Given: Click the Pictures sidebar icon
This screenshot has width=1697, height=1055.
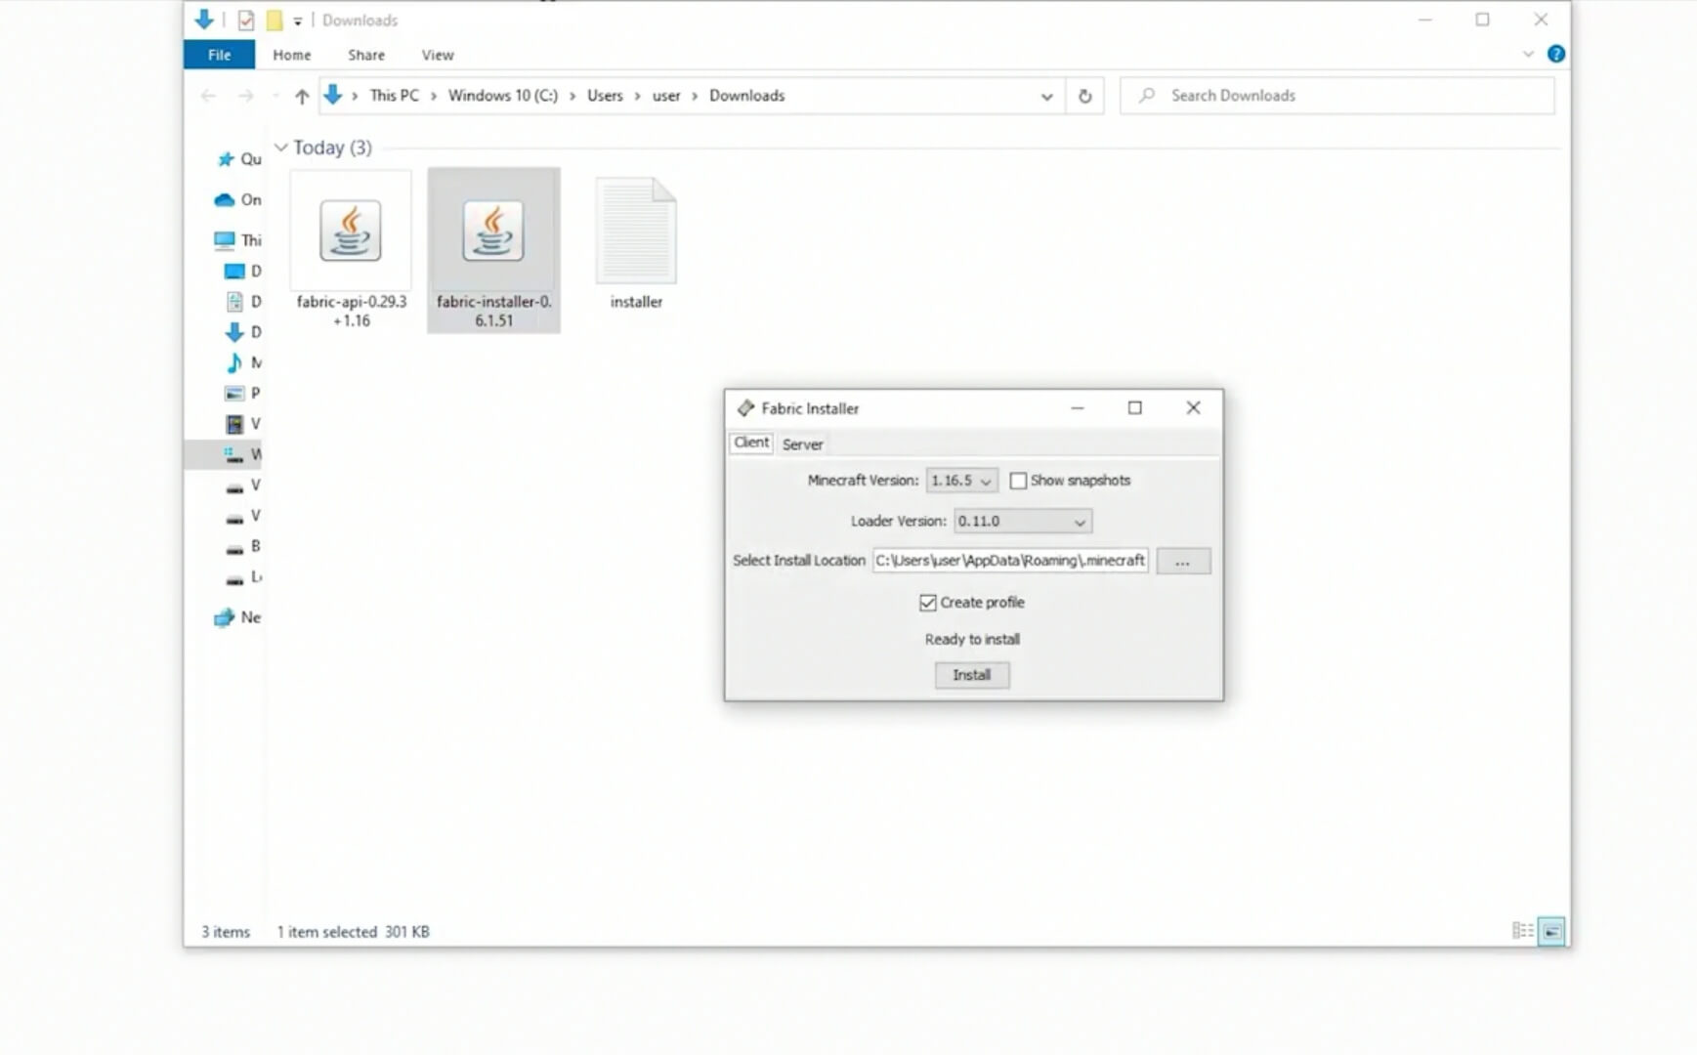Looking at the screenshot, I should 234,393.
